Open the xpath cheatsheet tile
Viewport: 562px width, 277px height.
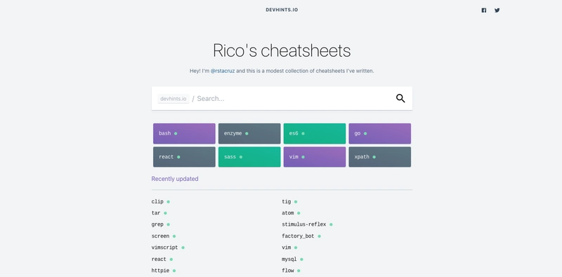click(380, 157)
